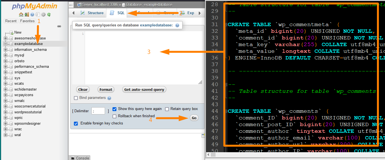Click fold marker at line 44 in code editor

click(x=226, y=111)
